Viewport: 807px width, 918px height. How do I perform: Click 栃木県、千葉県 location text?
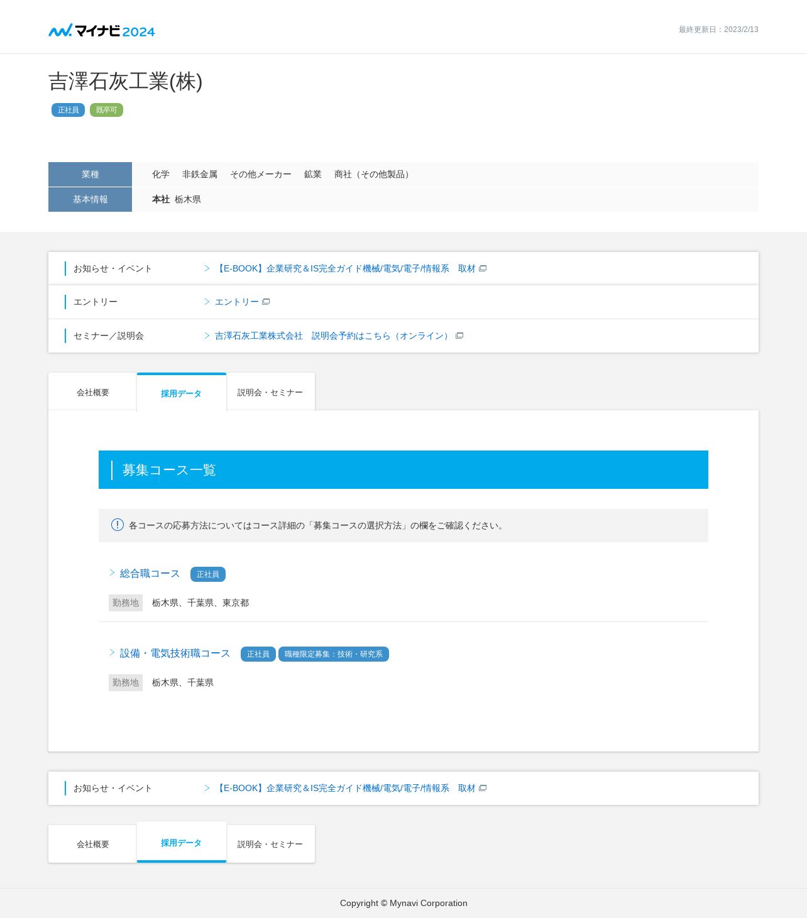coord(183,682)
